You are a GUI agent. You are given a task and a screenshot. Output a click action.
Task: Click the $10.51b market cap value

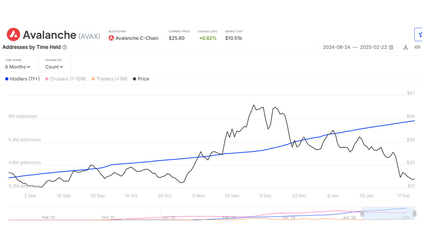coord(234,38)
